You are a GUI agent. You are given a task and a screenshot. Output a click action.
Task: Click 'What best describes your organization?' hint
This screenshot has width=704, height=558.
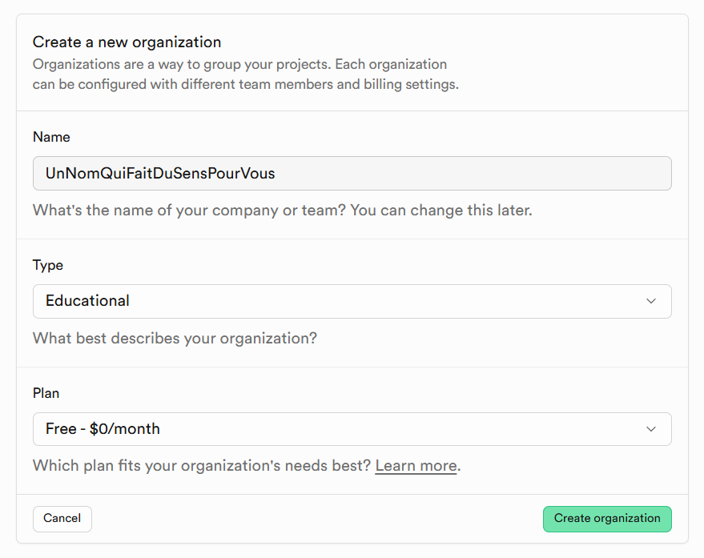click(175, 339)
